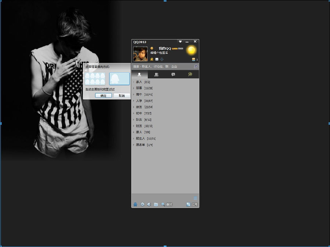Click the 取消 cancel button
330x247 pixels.
pos(121,96)
